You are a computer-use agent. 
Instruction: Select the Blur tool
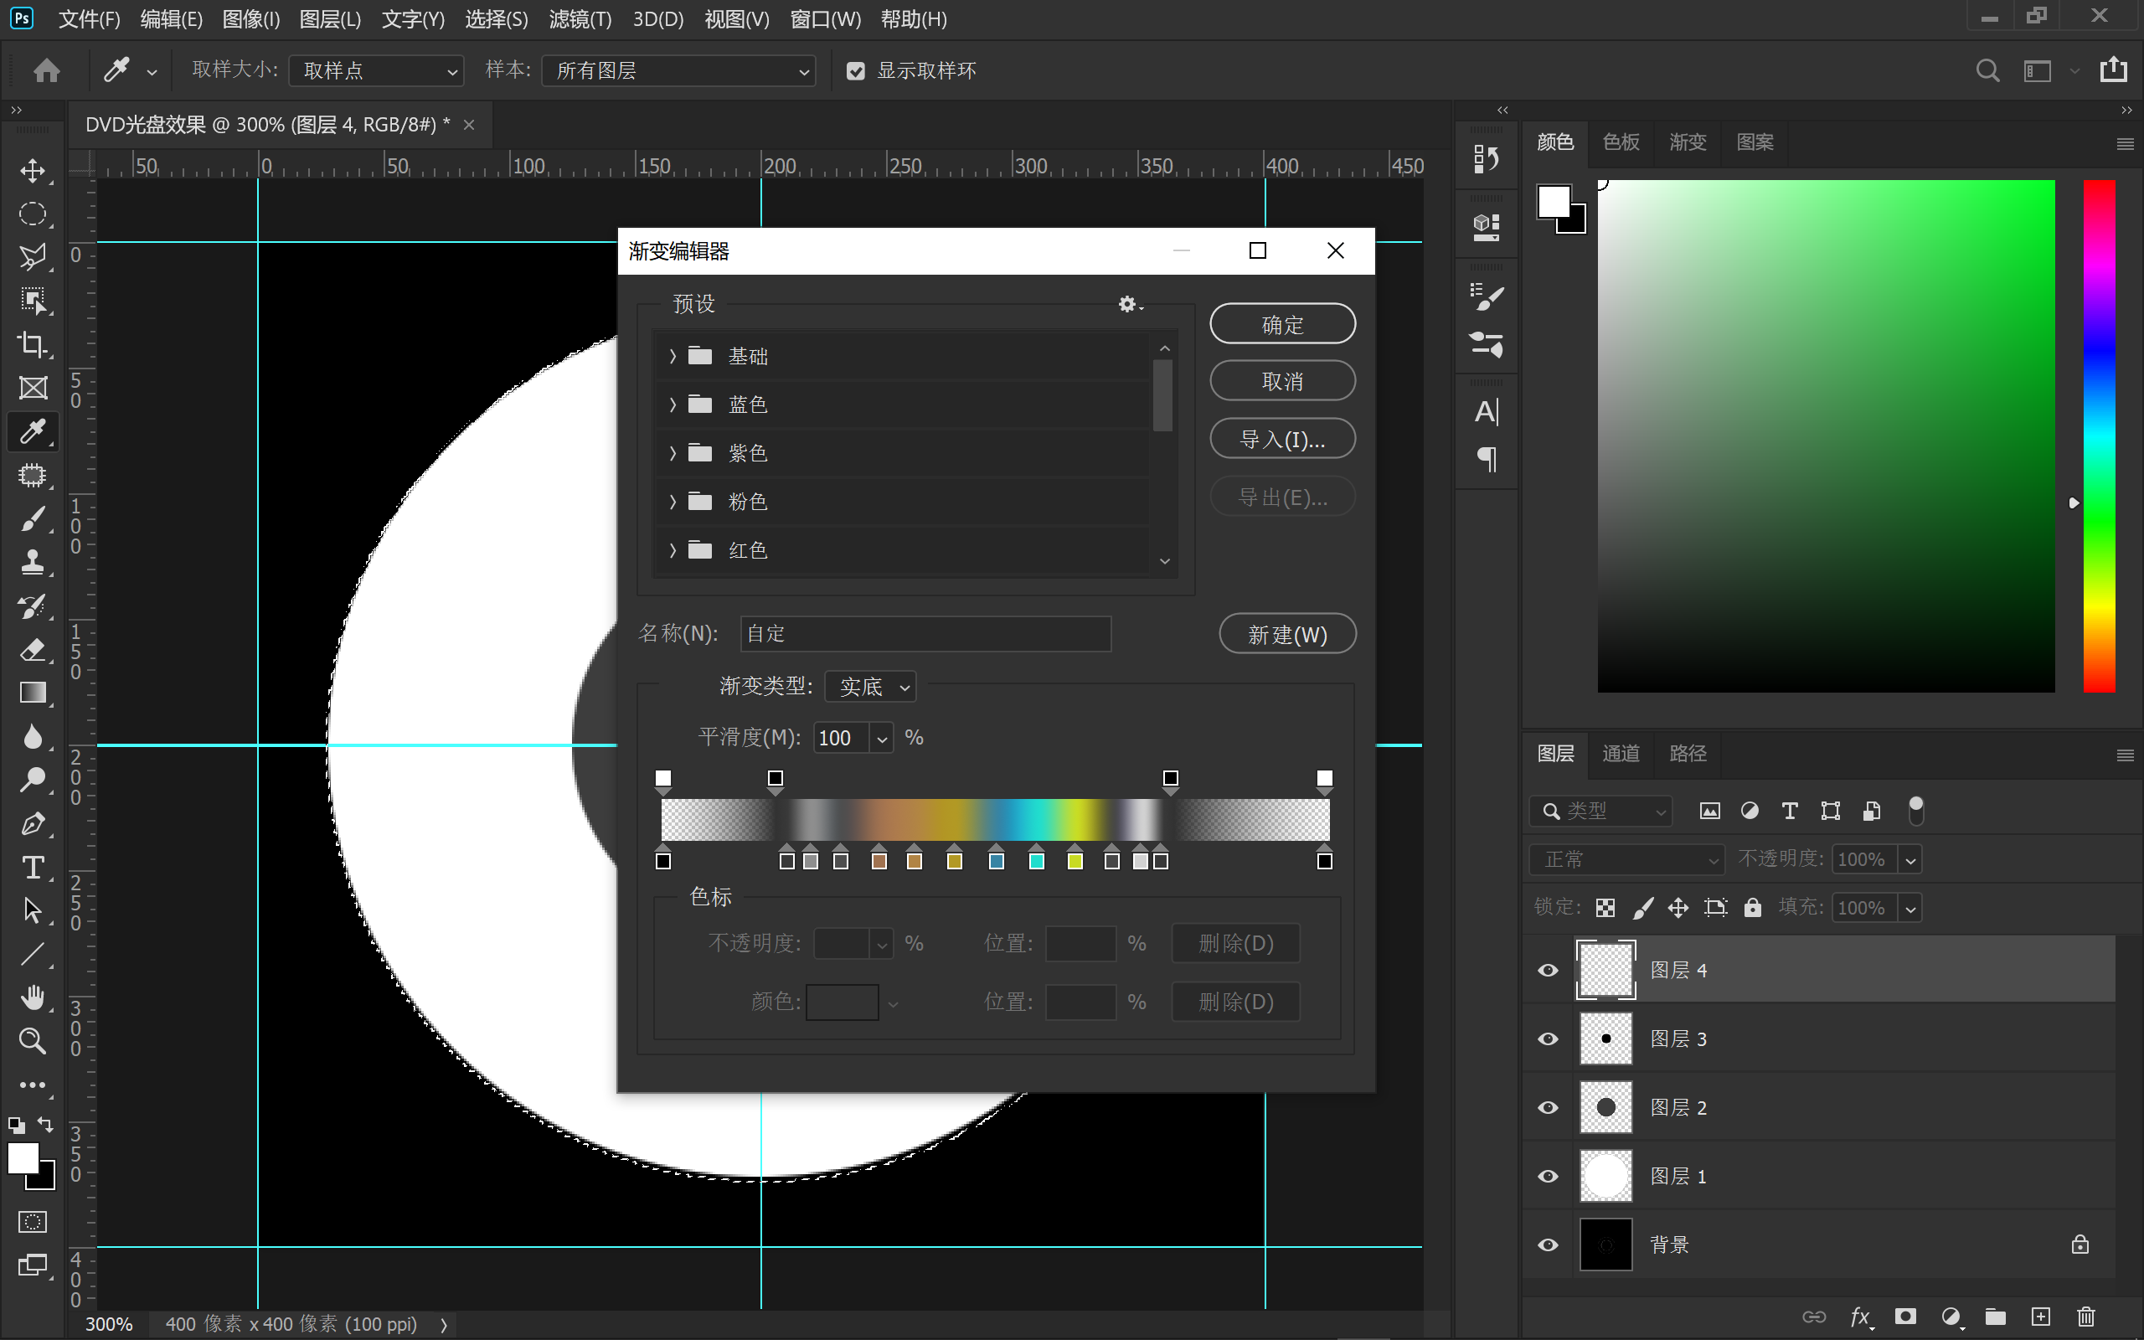[33, 736]
